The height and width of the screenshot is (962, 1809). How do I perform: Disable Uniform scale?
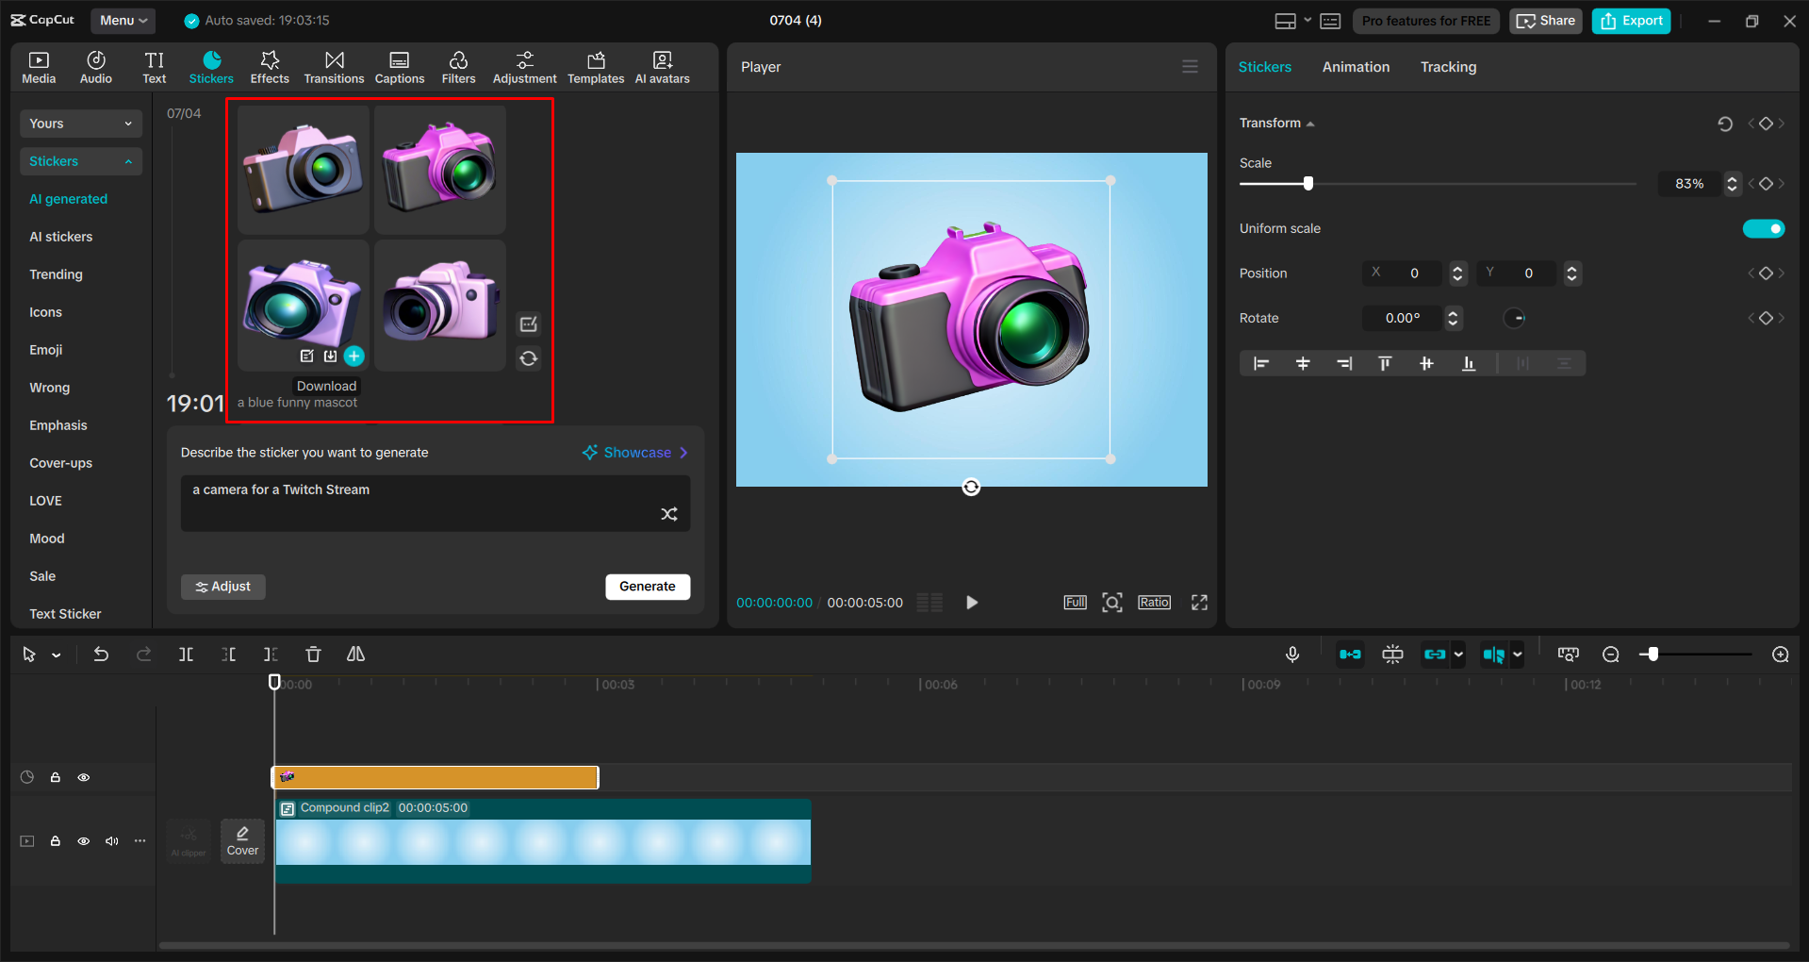coord(1763,228)
